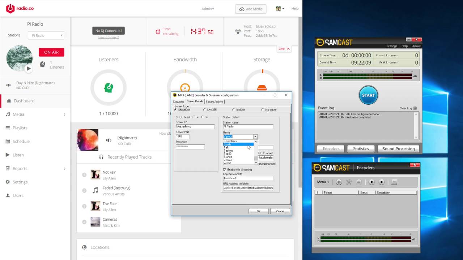463x260 pixels.
Task: Expand the Reports sidebar submenu arrow
Action: pyautogui.click(x=65, y=169)
